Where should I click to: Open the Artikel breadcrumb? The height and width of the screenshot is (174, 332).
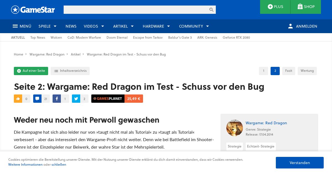76,54
